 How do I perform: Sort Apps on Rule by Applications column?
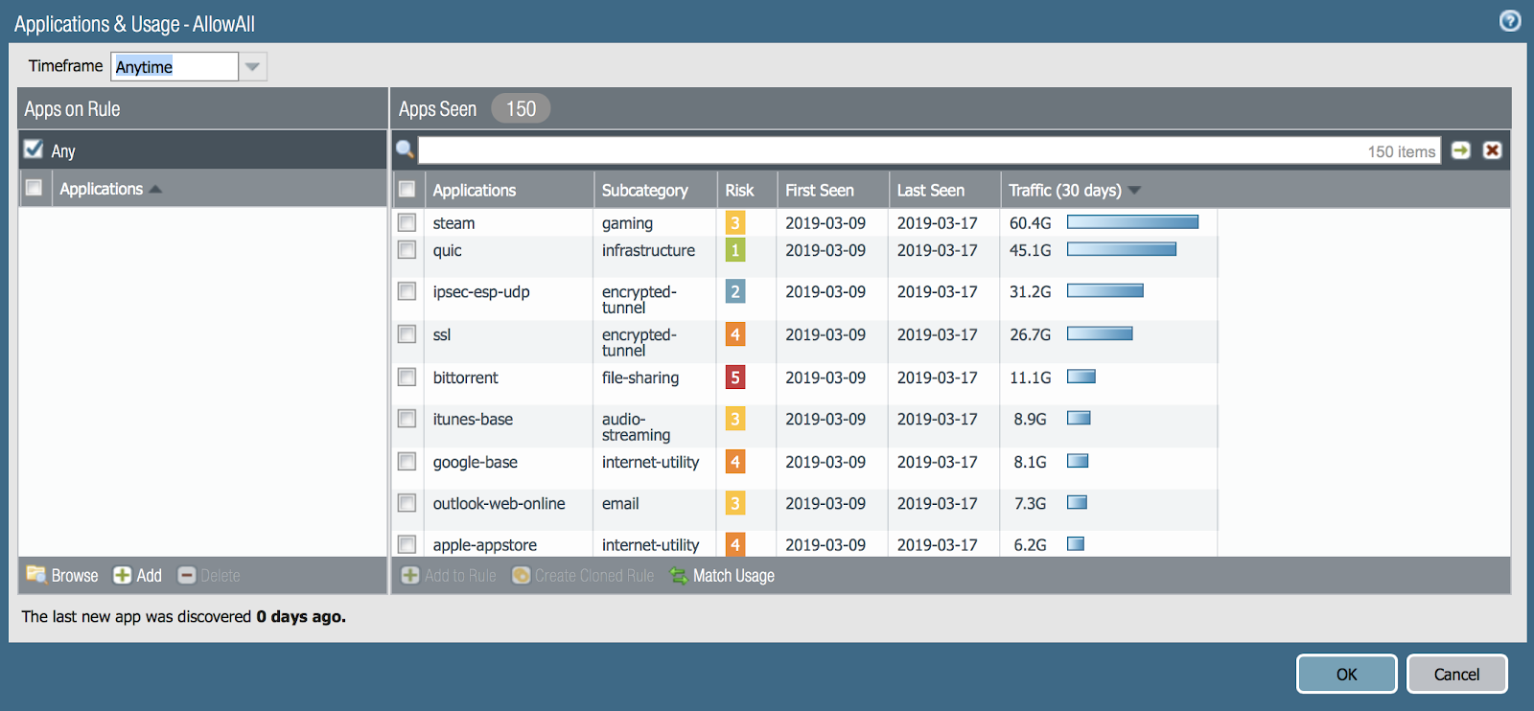(x=220, y=189)
